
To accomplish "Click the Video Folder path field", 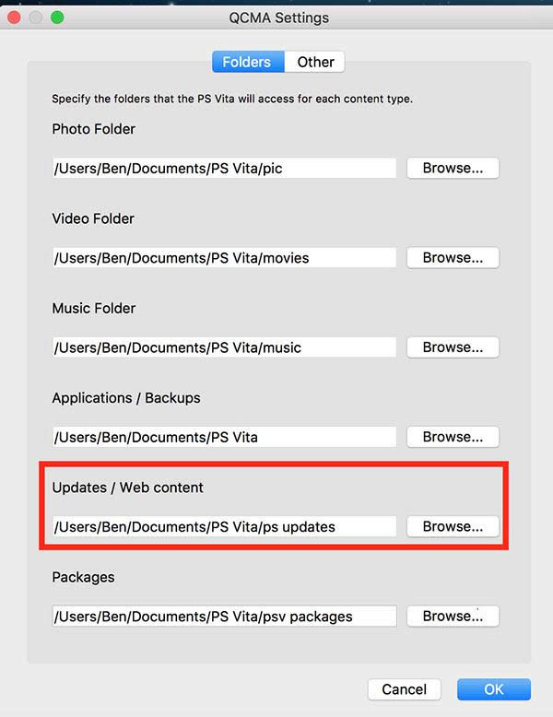I will coord(224,258).
